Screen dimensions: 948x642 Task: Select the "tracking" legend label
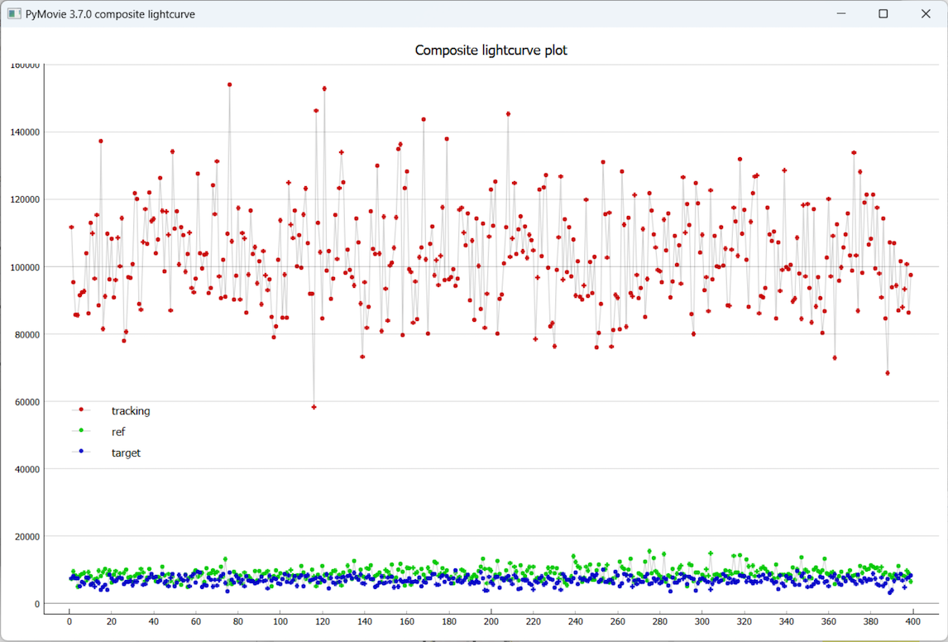[x=131, y=410]
